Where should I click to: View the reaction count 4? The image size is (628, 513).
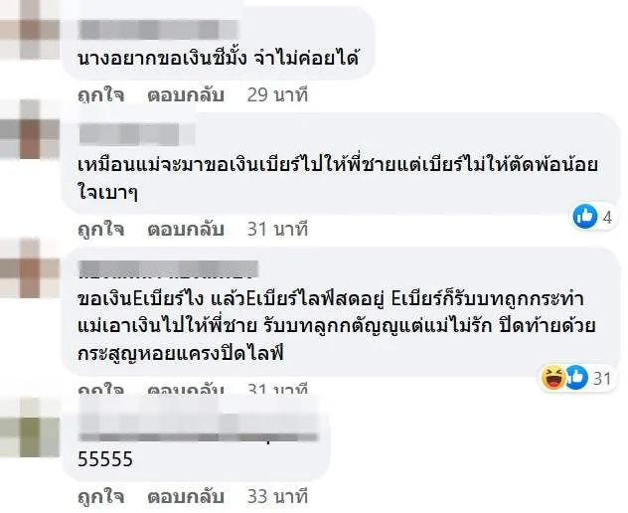607,217
